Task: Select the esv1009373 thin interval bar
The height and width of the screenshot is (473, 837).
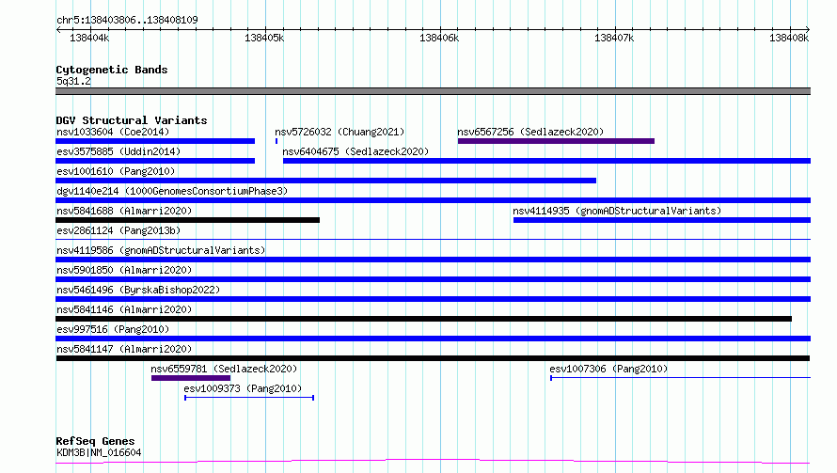Action: 249,398
